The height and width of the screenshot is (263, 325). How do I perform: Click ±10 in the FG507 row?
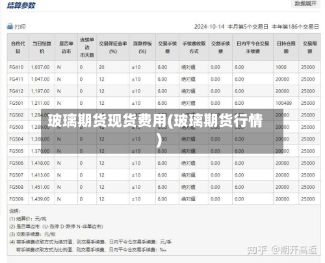point(136,175)
